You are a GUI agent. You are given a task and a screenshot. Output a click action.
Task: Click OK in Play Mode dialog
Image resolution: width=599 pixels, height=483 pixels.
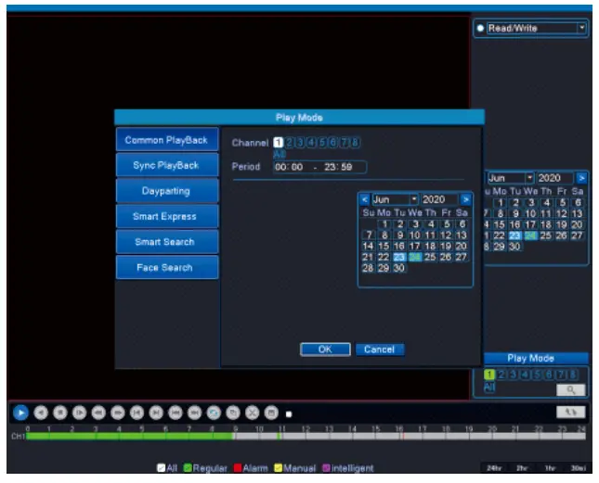(325, 350)
